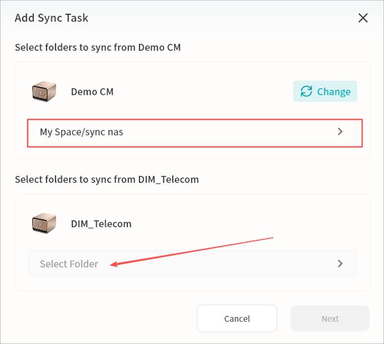Cancel the sync task setup
This screenshot has height=344, width=384.
tap(237, 319)
